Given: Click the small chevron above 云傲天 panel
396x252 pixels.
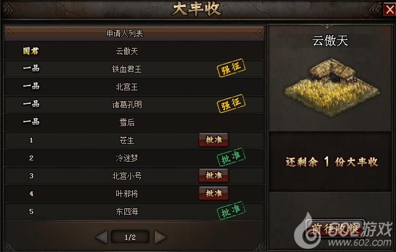Looking at the screenshot, I should tap(327, 26).
